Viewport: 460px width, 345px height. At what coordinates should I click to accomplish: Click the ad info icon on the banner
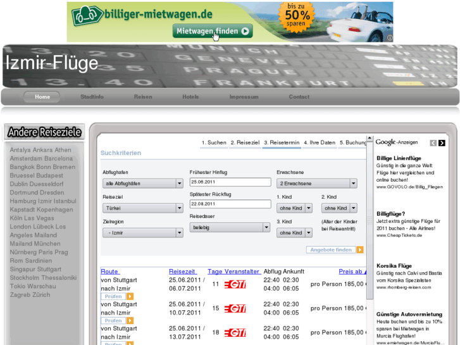click(x=390, y=37)
